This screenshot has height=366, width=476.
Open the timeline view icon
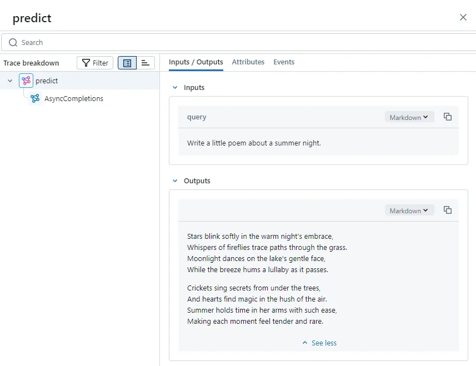pyautogui.click(x=145, y=63)
